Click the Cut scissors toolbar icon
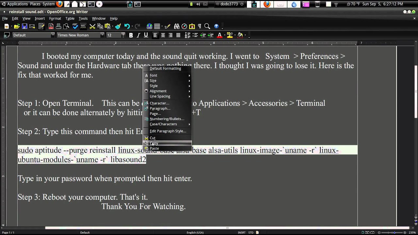The width and height of the screenshot is (418, 235). [x=92, y=26]
